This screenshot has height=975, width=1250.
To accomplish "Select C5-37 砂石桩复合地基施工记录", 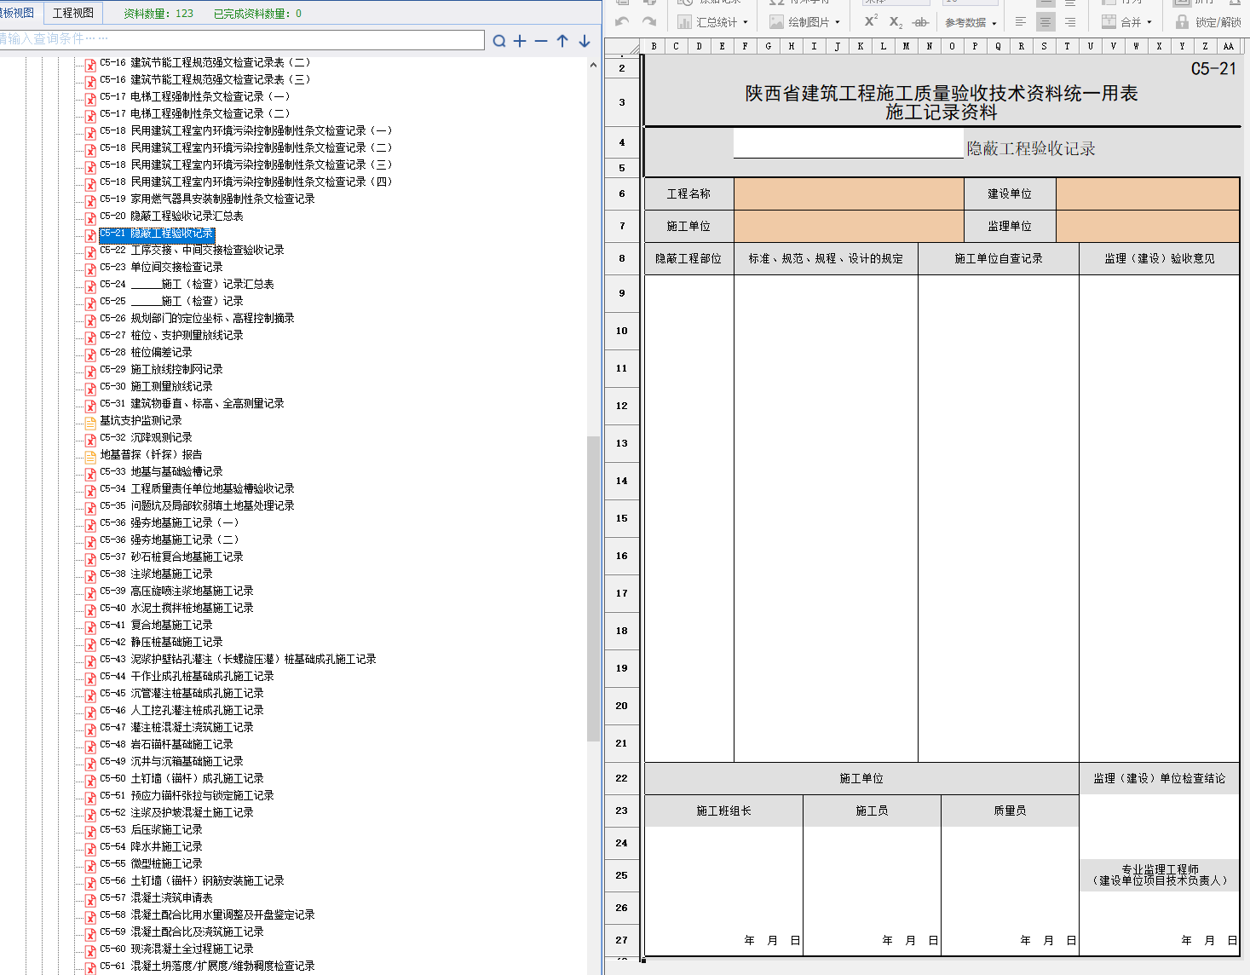I will tap(171, 557).
